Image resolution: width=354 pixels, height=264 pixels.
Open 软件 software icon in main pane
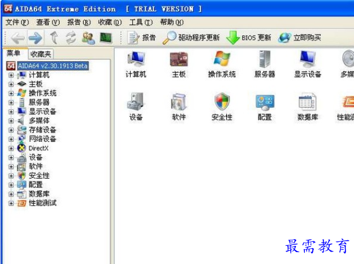(179, 107)
